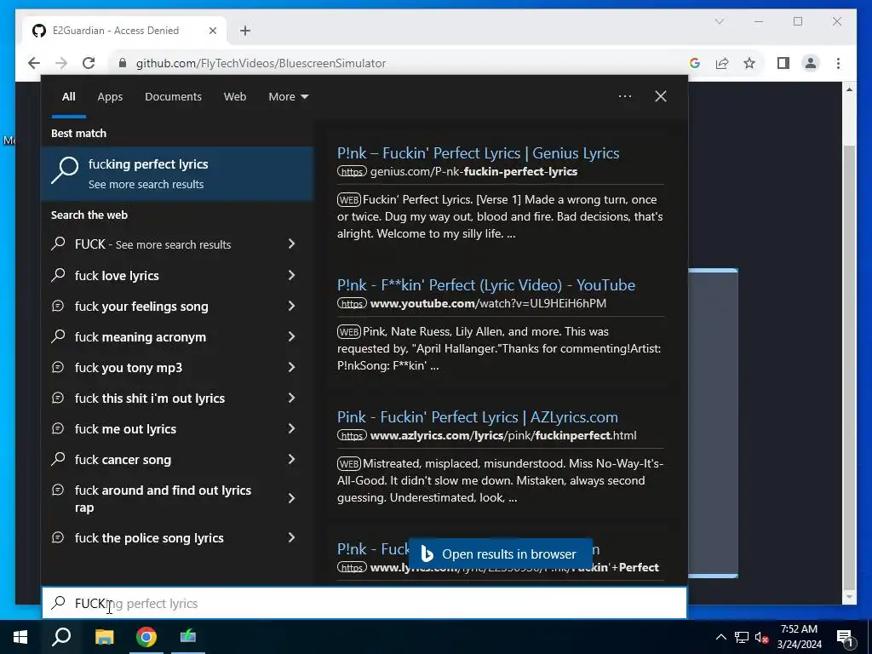Open search panel options ellipsis

[x=624, y=96]
